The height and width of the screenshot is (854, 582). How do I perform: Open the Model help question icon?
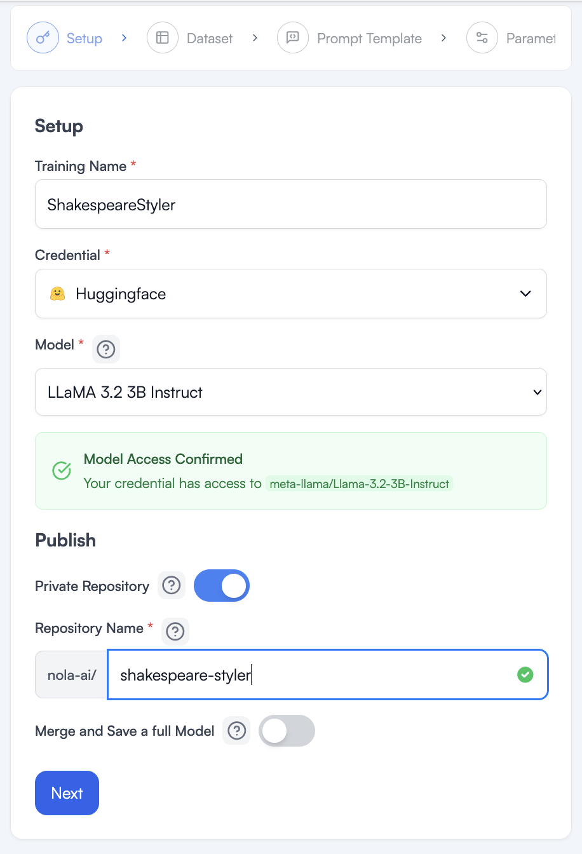coord(106,349)
